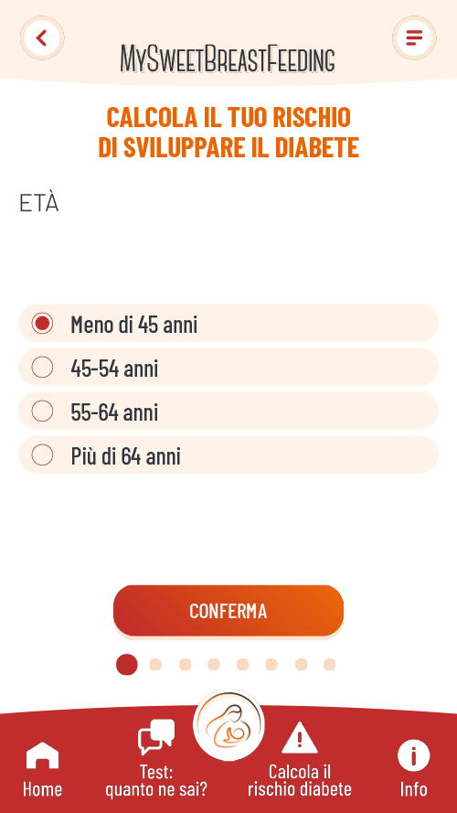Go back using the arrow icon
Viewport: 457px width, 813px height.
tap(42, 37)
